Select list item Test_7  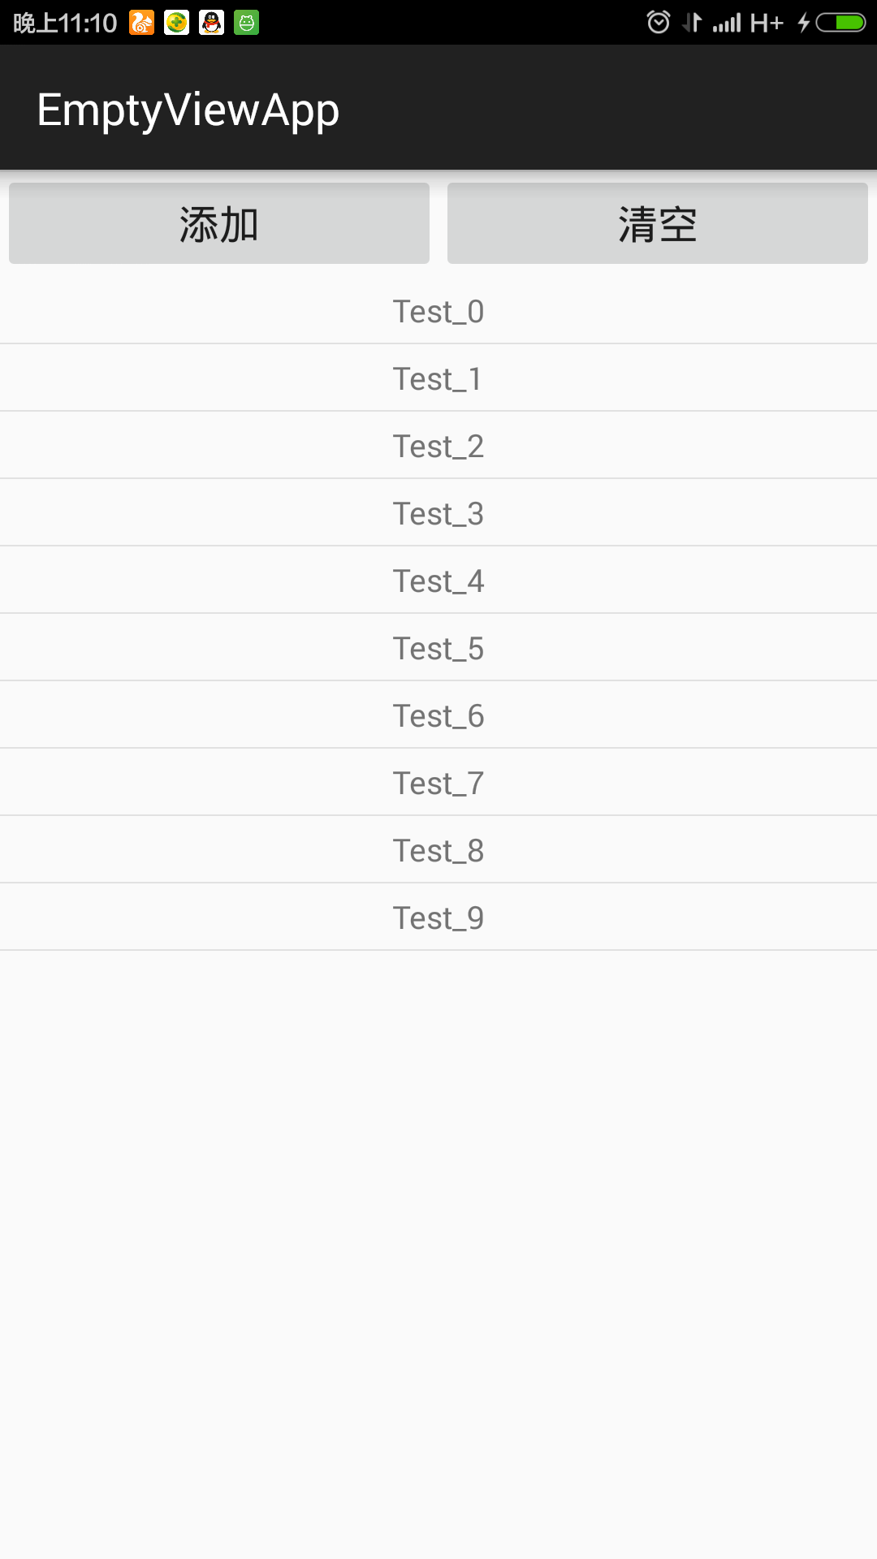tap(438, 783)
